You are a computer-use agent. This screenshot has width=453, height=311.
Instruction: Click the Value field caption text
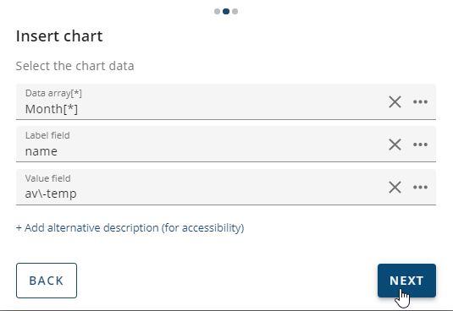(47, 178)
